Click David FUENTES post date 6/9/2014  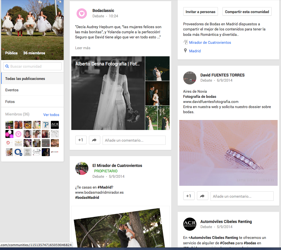click(x=224, y=80)
